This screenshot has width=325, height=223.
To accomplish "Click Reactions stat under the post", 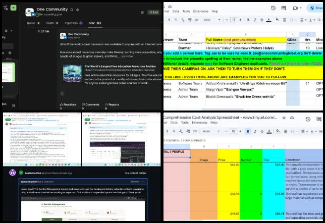I will (68, 105).
